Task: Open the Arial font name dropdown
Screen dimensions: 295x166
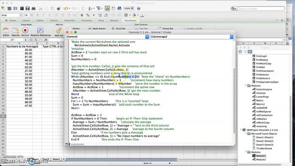Action: (x=21, y=15)
